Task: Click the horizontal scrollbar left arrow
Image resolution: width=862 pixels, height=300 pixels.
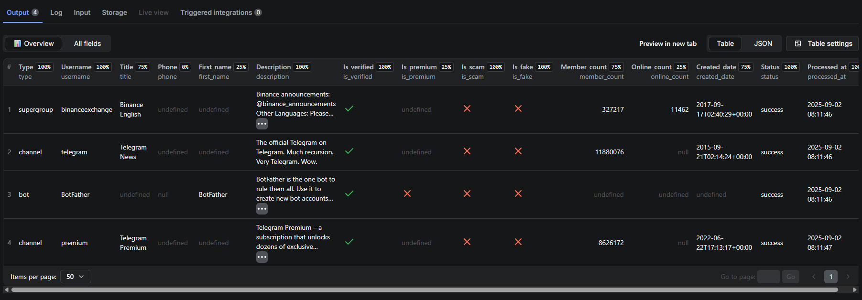Action: [x=6, y=289]
